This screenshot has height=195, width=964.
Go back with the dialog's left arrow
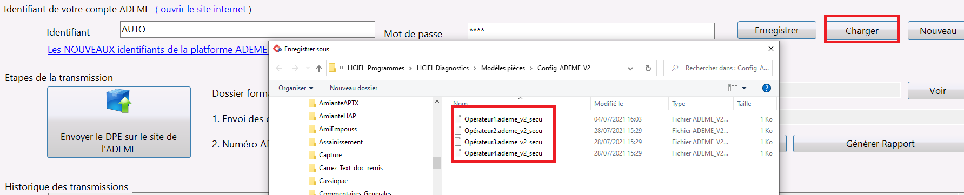coord(279,68)
